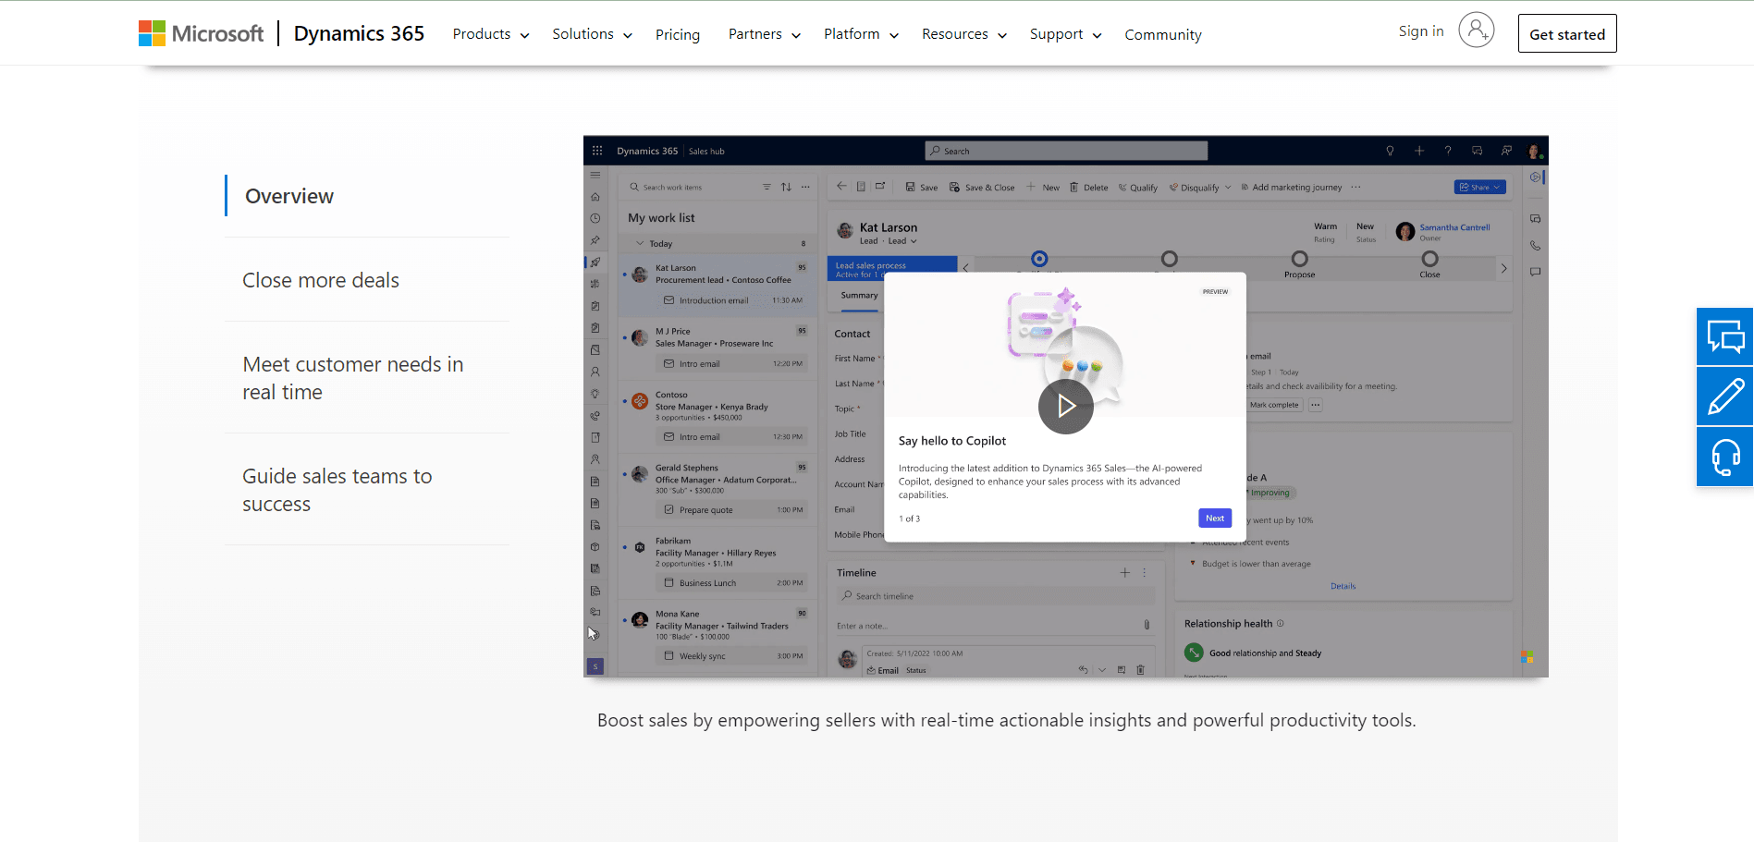Click the pencil feedback side icon
This screenshot has width=1754, height=842.
pyautogui.click(x=1724, y=397)
